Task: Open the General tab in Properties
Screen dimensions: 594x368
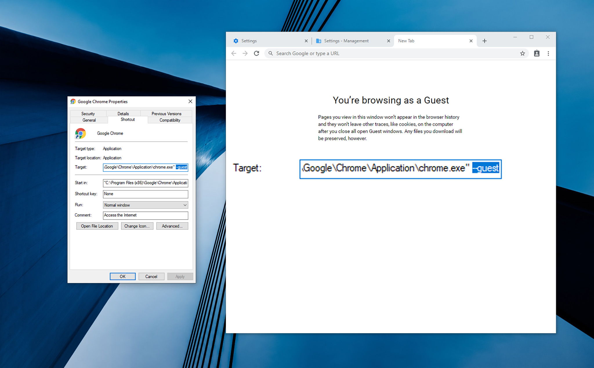Action: 89,120
